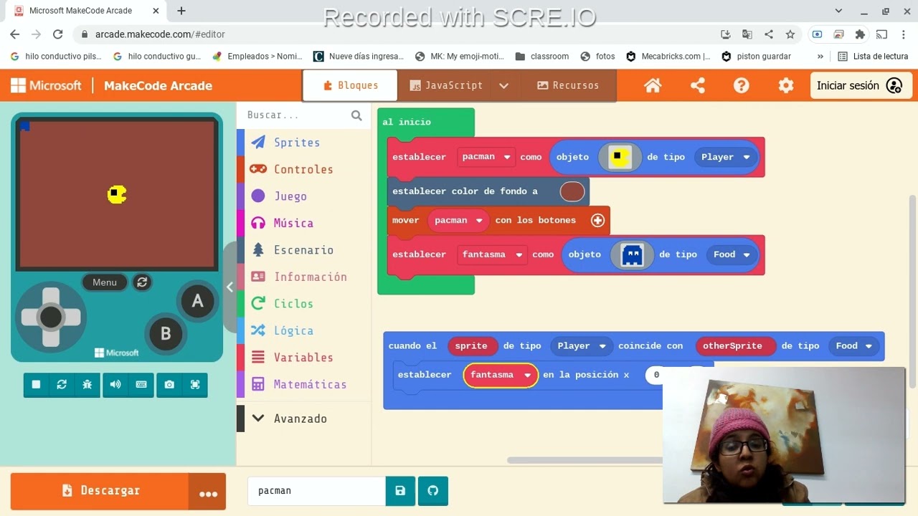Open the Player type dropdown in establecer block
This screenshot has height=516, width=918.
[726, 157]
